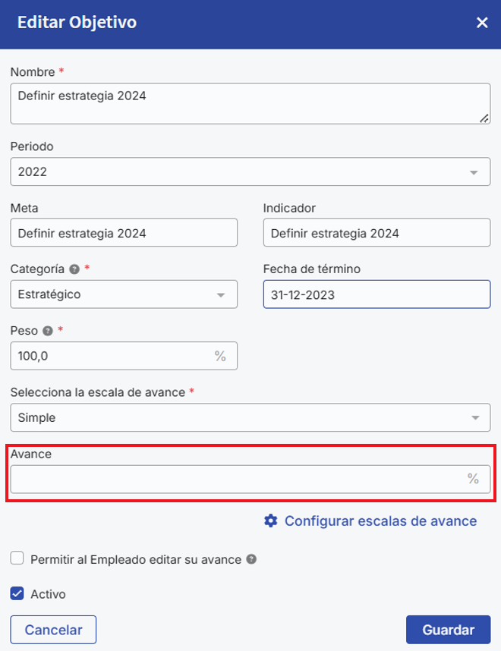Click the percent symbol in Peso field
Viewport: 501px width, 651px height.
click(x=220, y=356)
